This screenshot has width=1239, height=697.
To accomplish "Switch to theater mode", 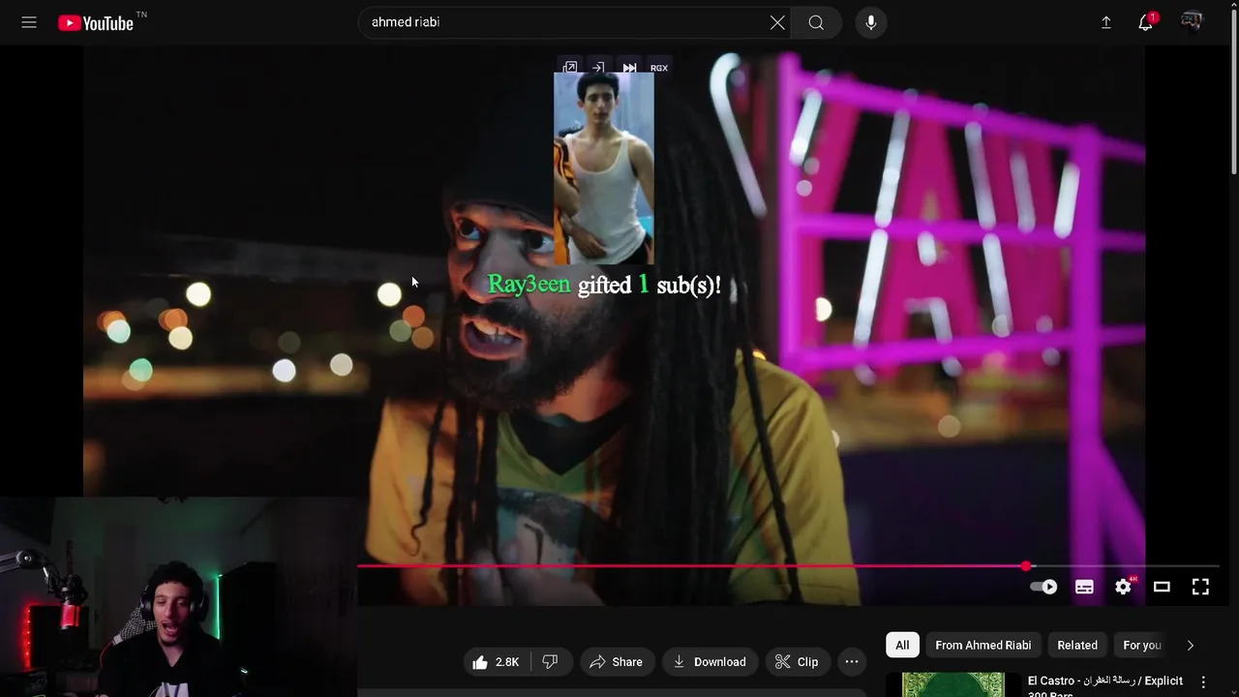I will [x=1162, y=587].
